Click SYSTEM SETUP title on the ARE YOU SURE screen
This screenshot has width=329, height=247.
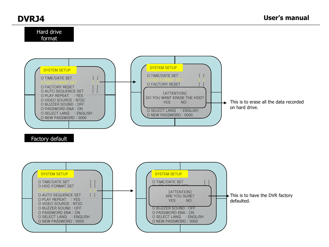coord(170,174)
